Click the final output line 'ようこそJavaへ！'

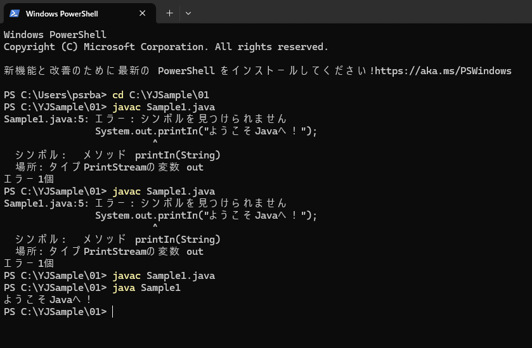pos(48,300)
